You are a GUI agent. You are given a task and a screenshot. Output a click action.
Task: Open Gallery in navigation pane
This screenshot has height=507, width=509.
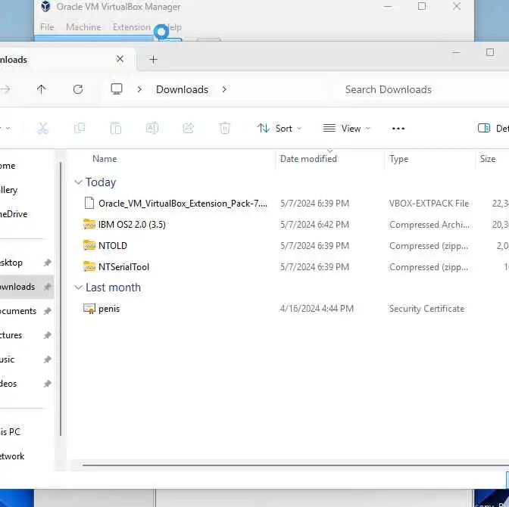click(8, 190)
